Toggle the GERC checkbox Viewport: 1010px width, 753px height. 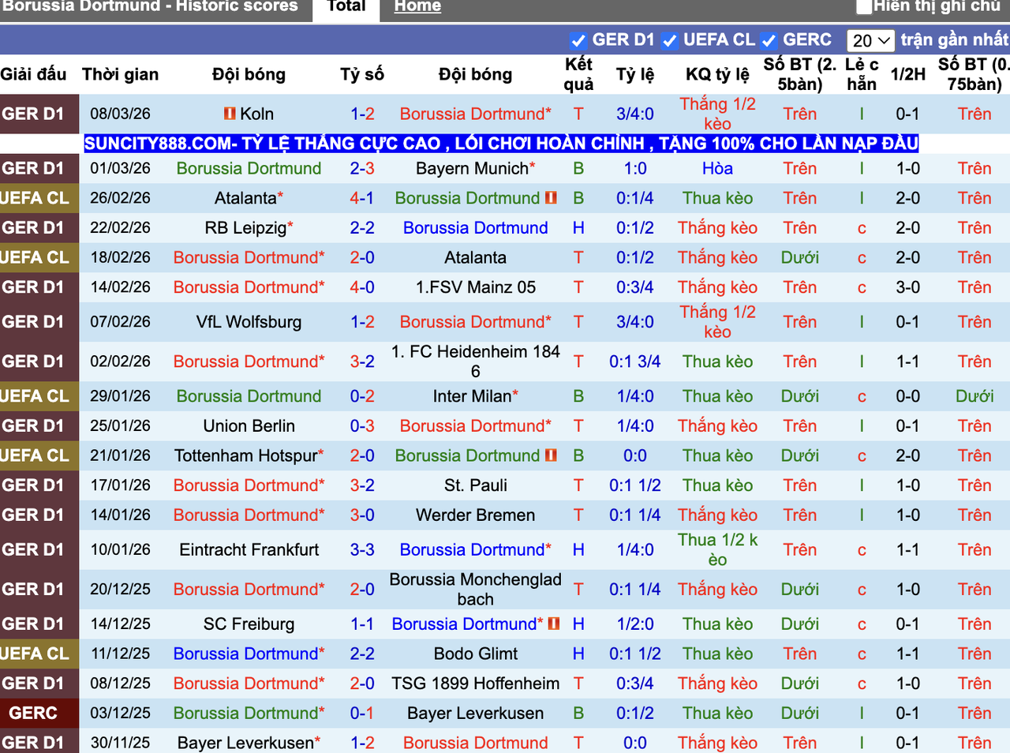[769, 40]
